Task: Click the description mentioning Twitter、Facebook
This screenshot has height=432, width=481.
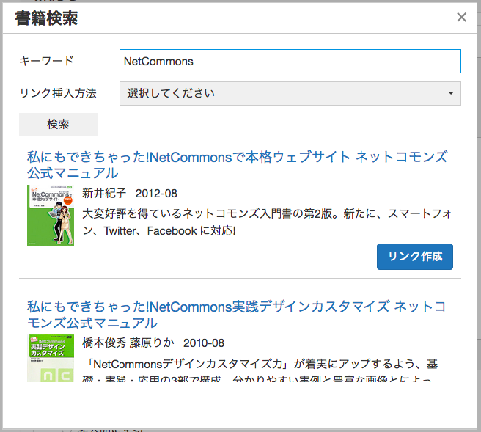Action: point(266,222)
